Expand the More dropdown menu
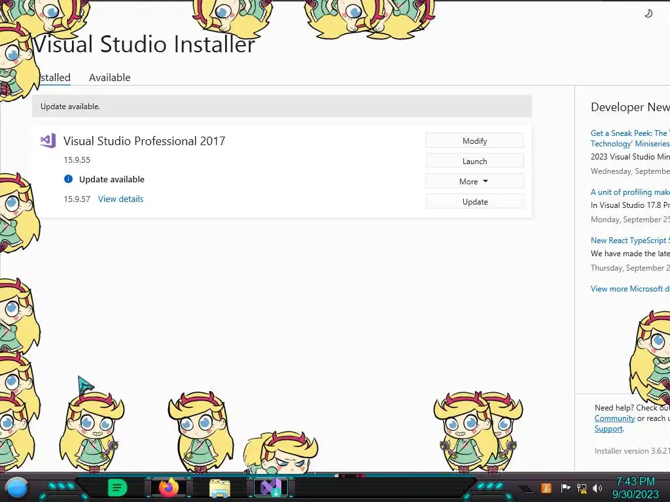This screenshot has width=670, height=502. tap(475, 182)
